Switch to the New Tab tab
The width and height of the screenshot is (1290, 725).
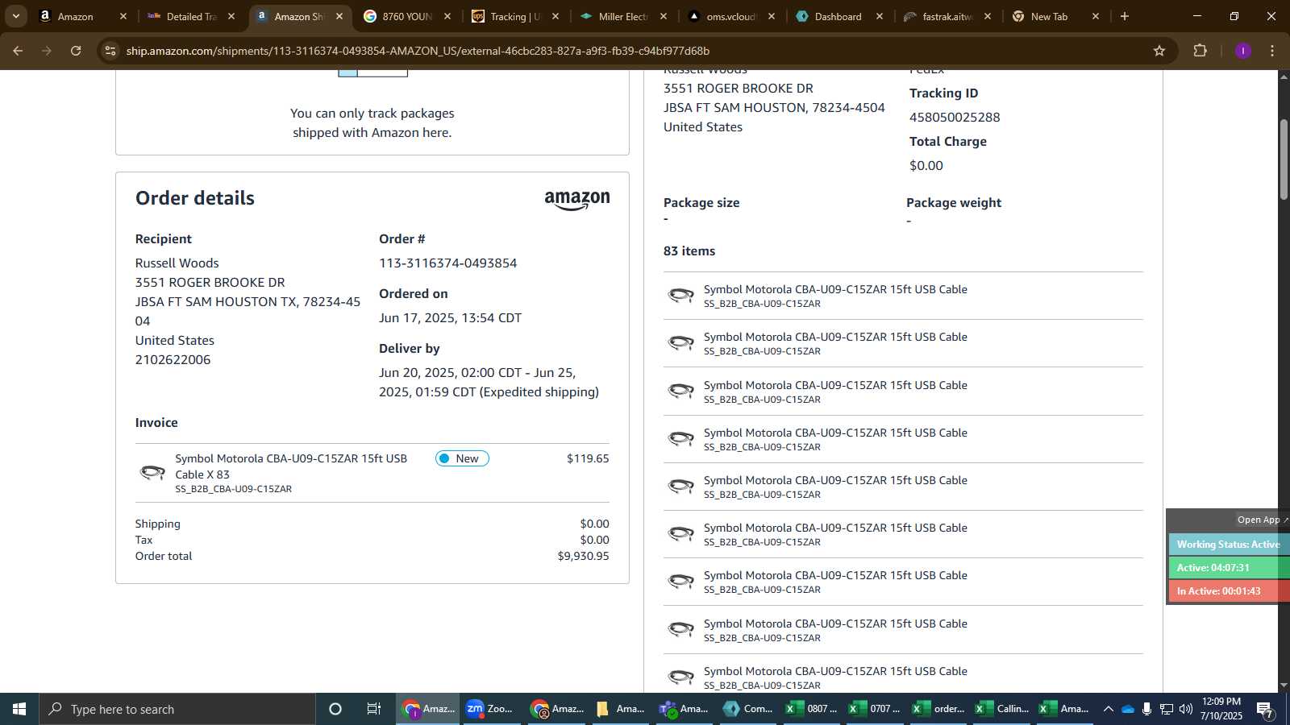(1055, 16)
